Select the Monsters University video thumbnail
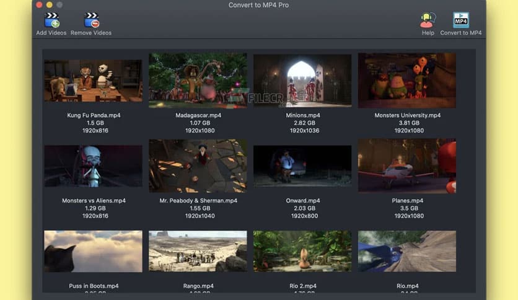Image resolution: width=518 pixels, height=300 pixels. pyautogui.click(x=407, y=81)
